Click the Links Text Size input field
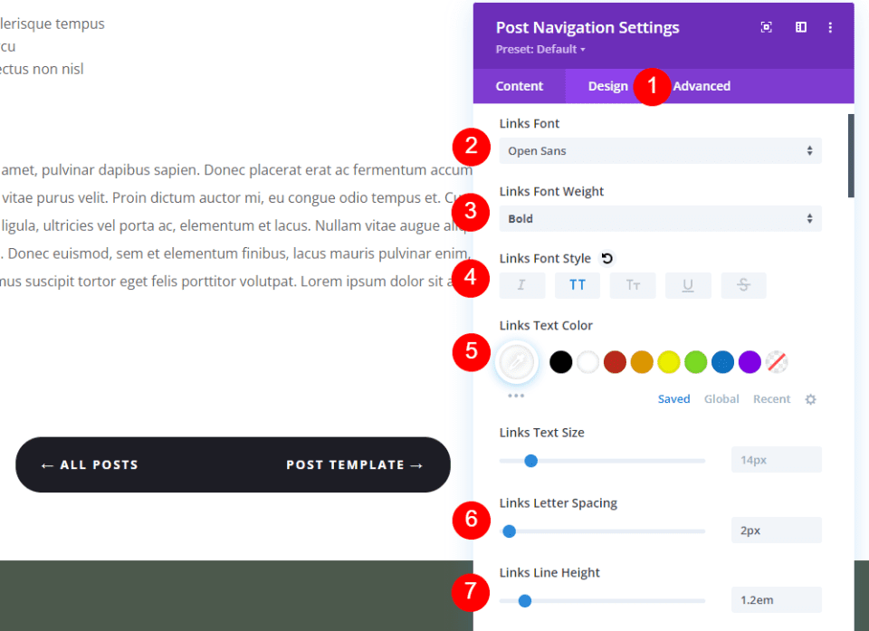 [x=776, y=460]
